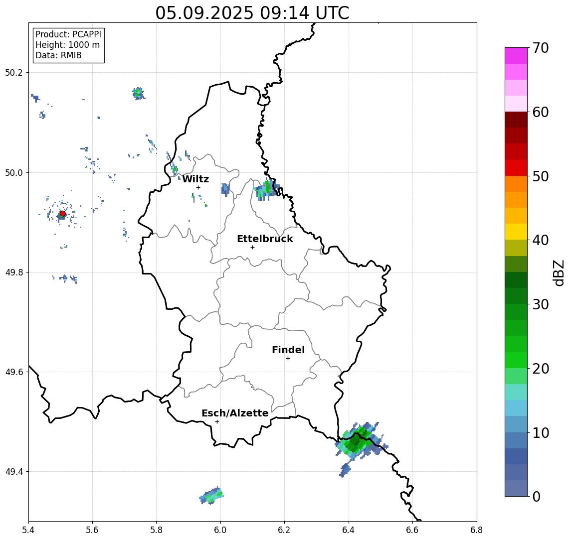The height and width of the screenshot is (540, 571).
Task: Click longitude axis label 5.8
Action: [x=156, y=530]
